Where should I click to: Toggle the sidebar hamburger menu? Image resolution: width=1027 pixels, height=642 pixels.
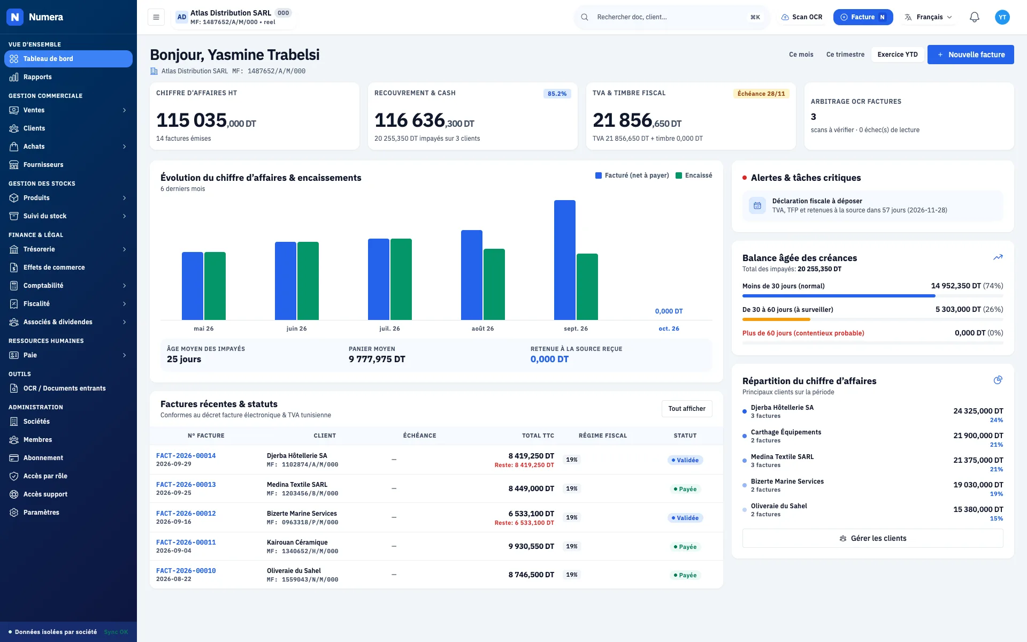[156, 17]
